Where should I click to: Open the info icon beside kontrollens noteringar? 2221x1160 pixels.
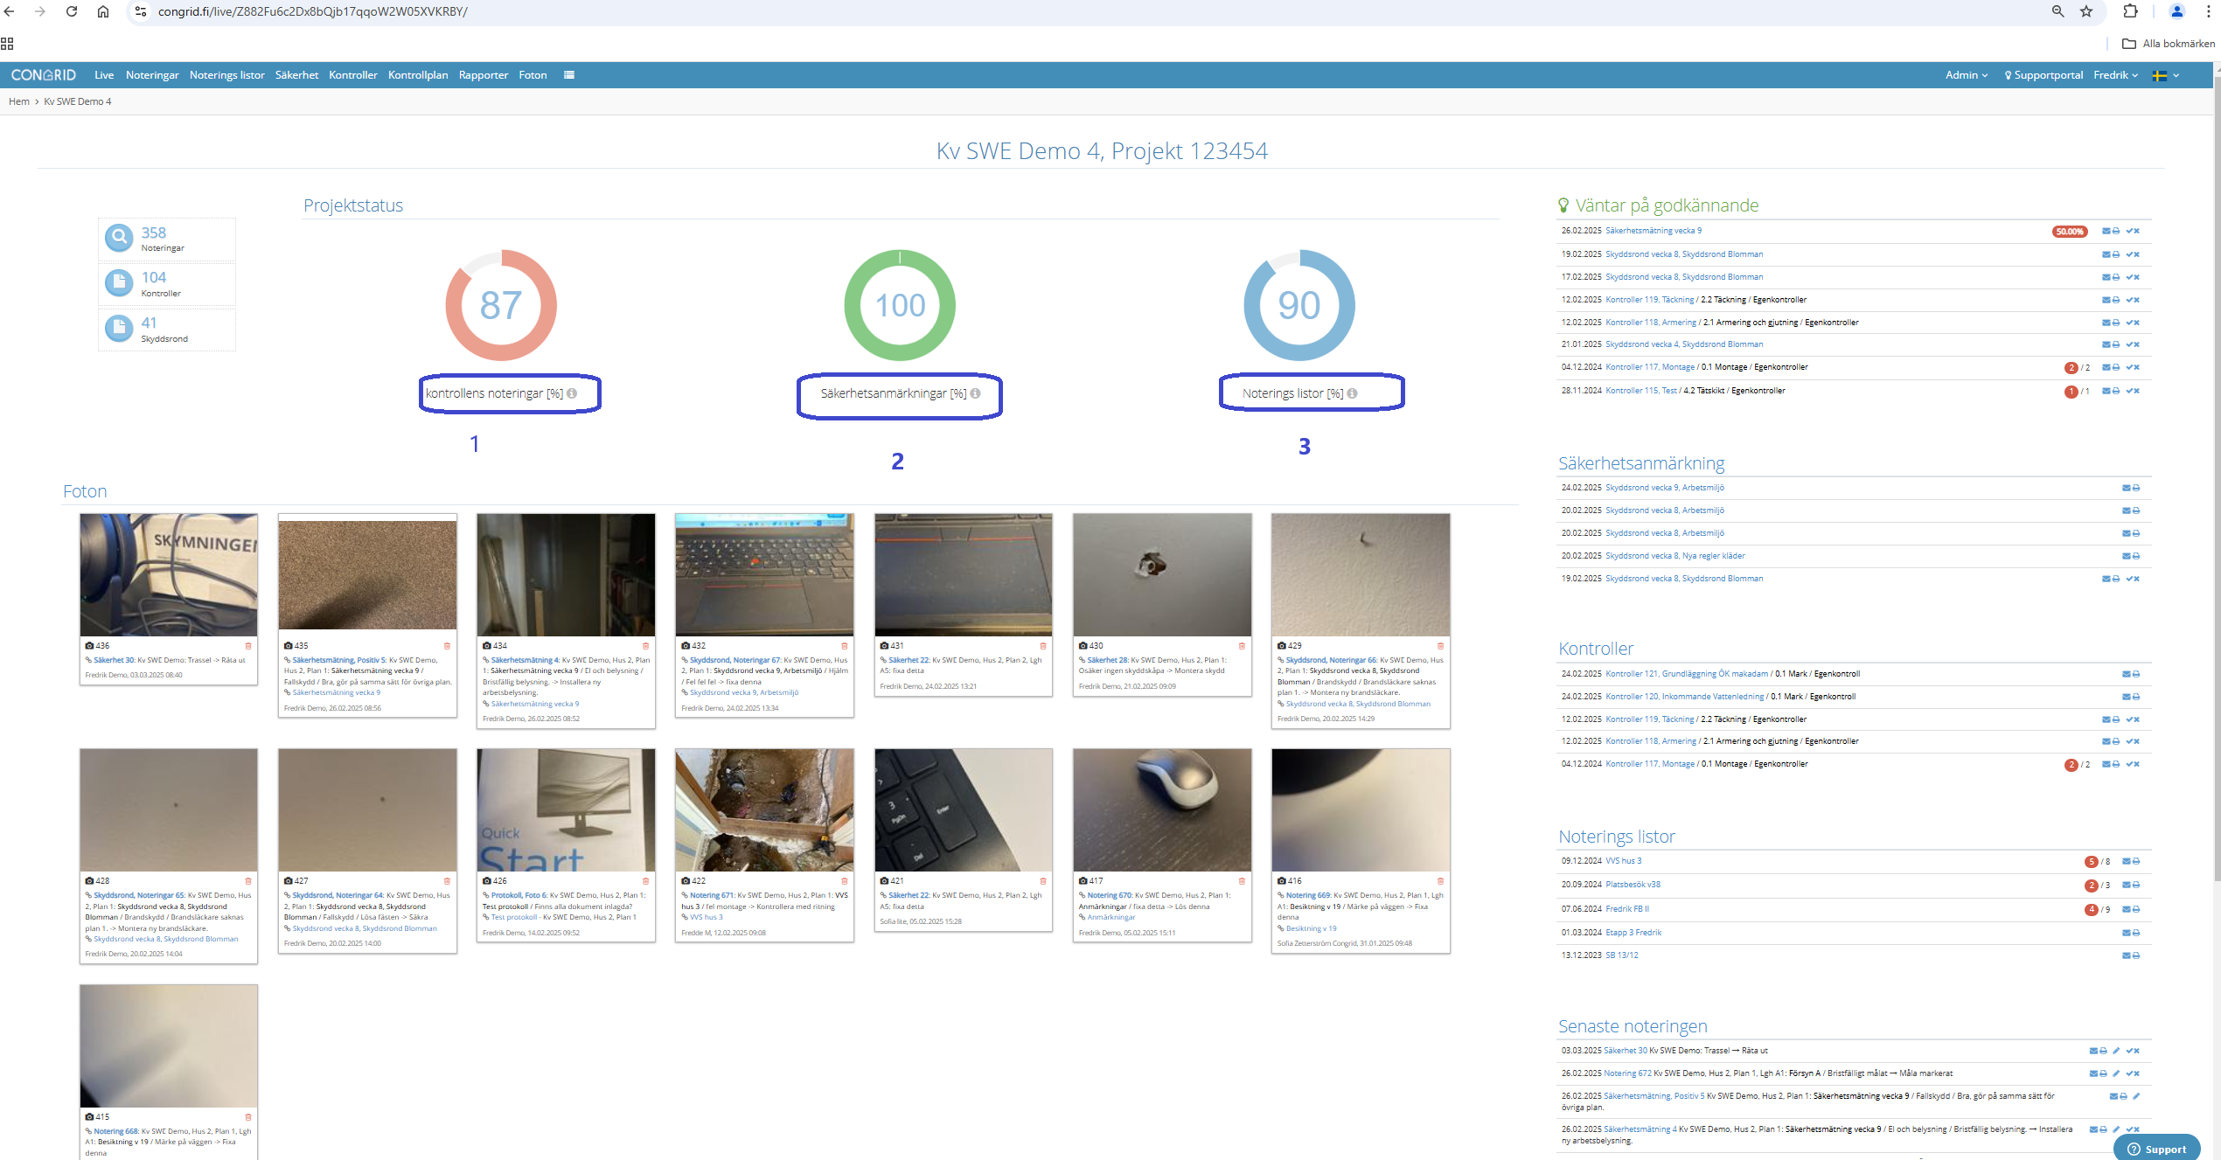point(572,393)
